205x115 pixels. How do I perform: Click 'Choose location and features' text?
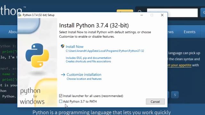[x=84, y=79]
